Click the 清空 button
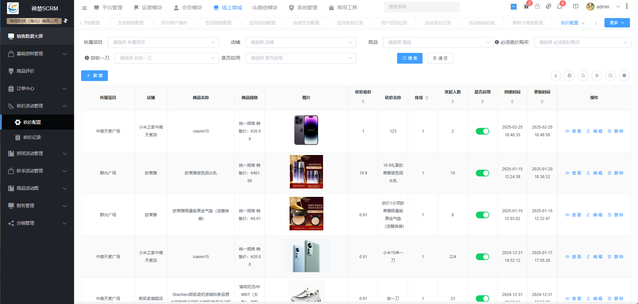The image size is (638, 304). [440, 58]
